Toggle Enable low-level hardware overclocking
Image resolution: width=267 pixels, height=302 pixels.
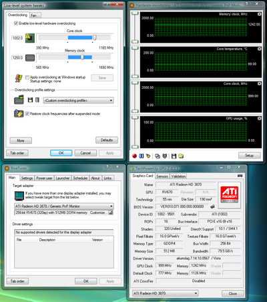[16, 23]
